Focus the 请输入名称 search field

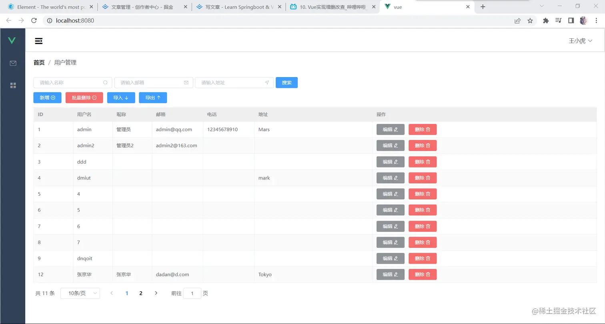coord(73,83)
